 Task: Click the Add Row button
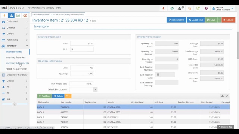[44, 96]
